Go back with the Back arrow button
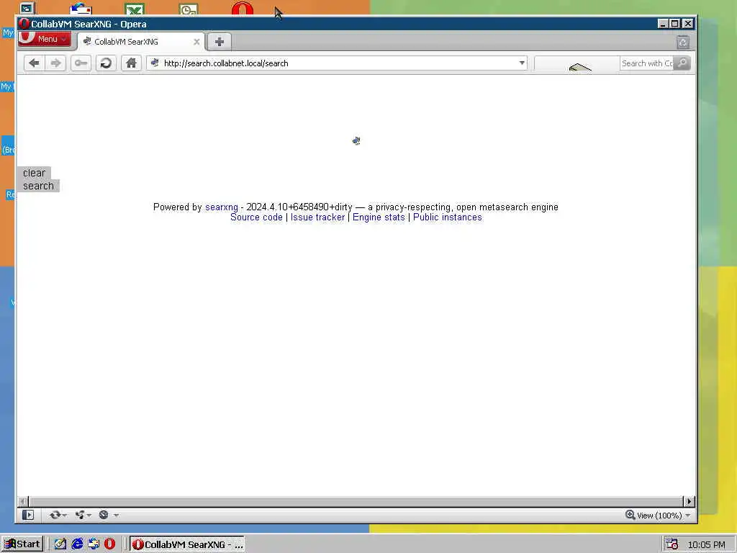Viewport: 737px width, 553px height. [x=34, y=63]
